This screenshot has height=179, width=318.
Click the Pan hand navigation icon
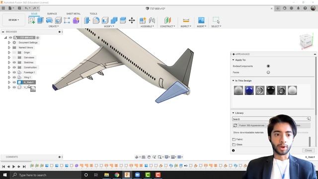pos(149,157)
